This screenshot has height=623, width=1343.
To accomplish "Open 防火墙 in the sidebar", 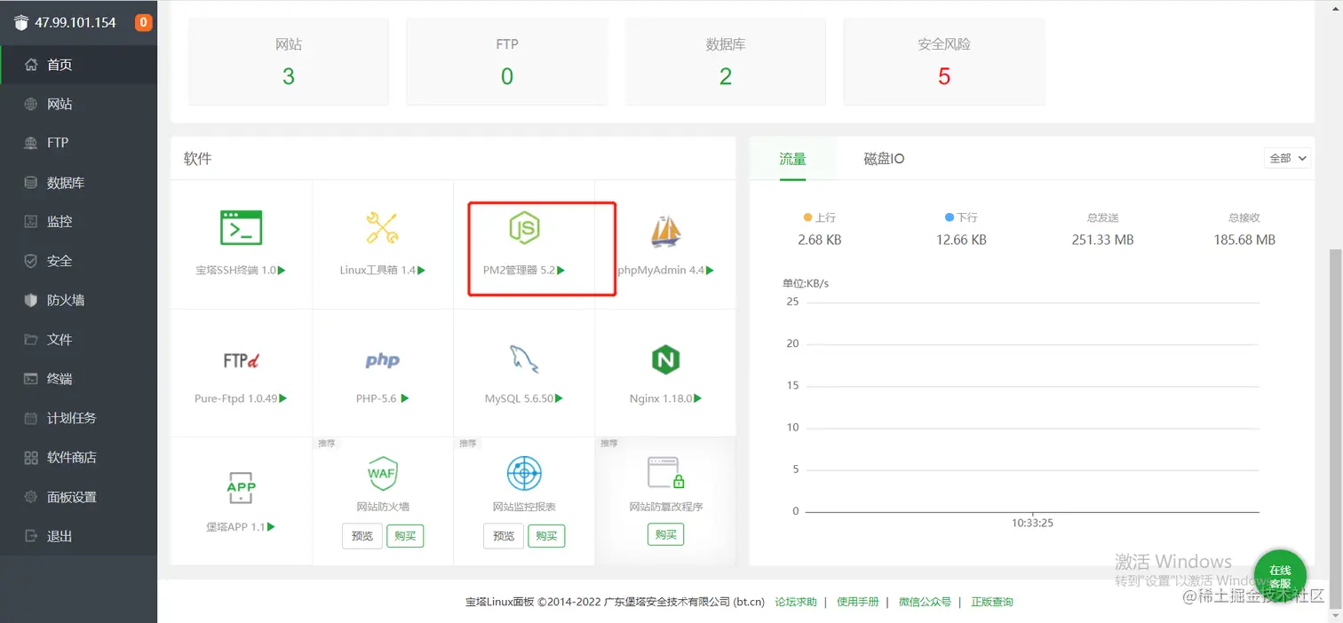I will click(x=79, y=300).
